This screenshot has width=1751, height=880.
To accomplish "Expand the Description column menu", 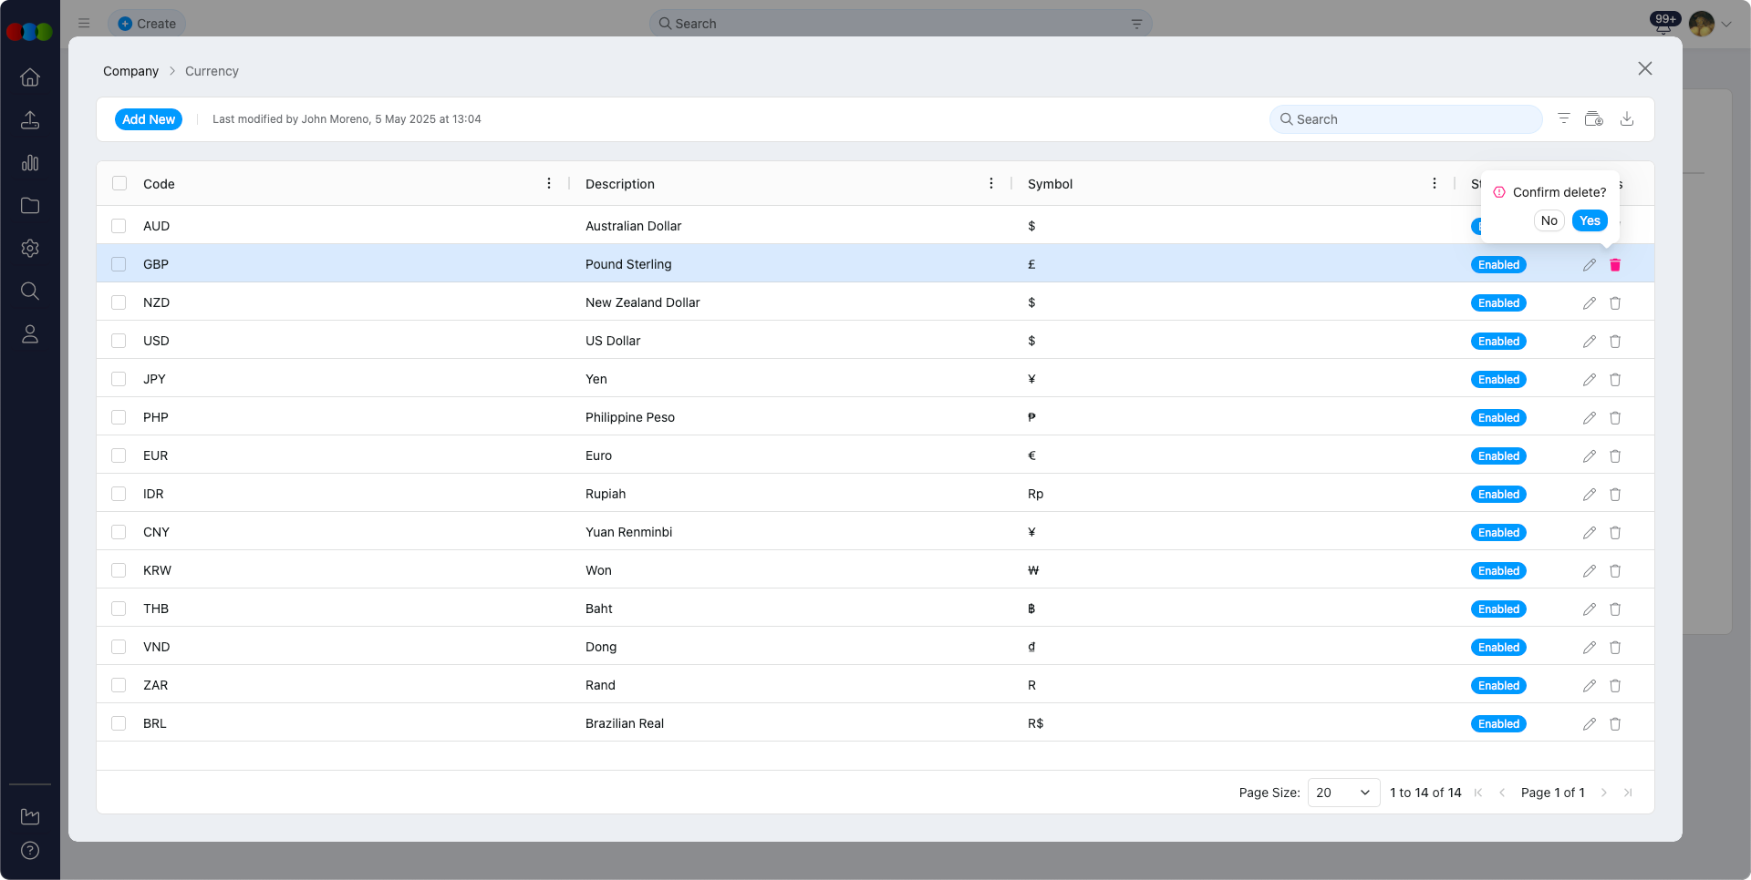I will 991,184.
